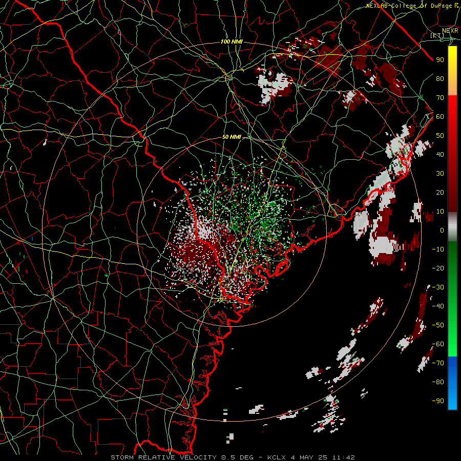Select the 50 value on velocity scale
This screenshot has width=461, height=461.
(x=440, y=136)
